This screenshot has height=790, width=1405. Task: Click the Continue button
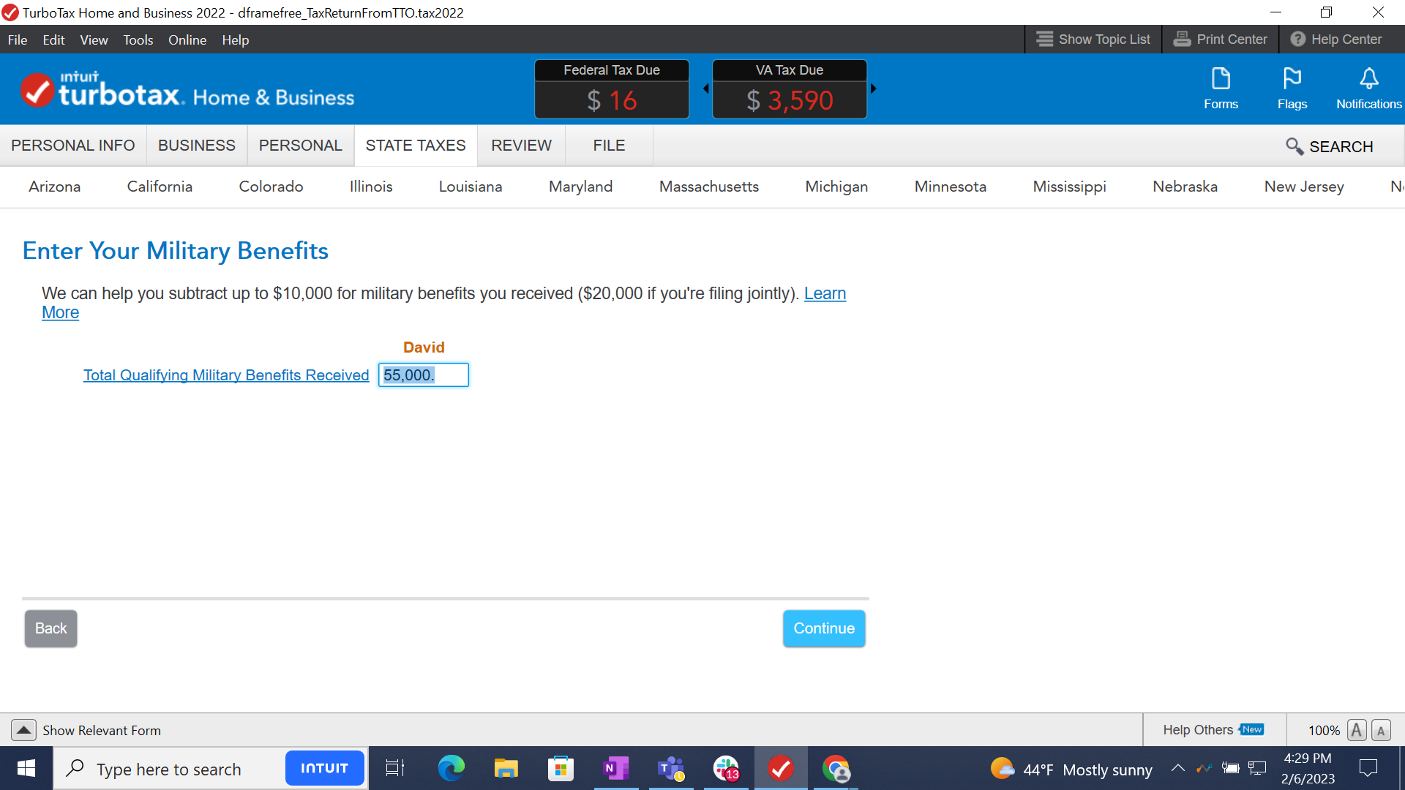[x=824, y=628]
